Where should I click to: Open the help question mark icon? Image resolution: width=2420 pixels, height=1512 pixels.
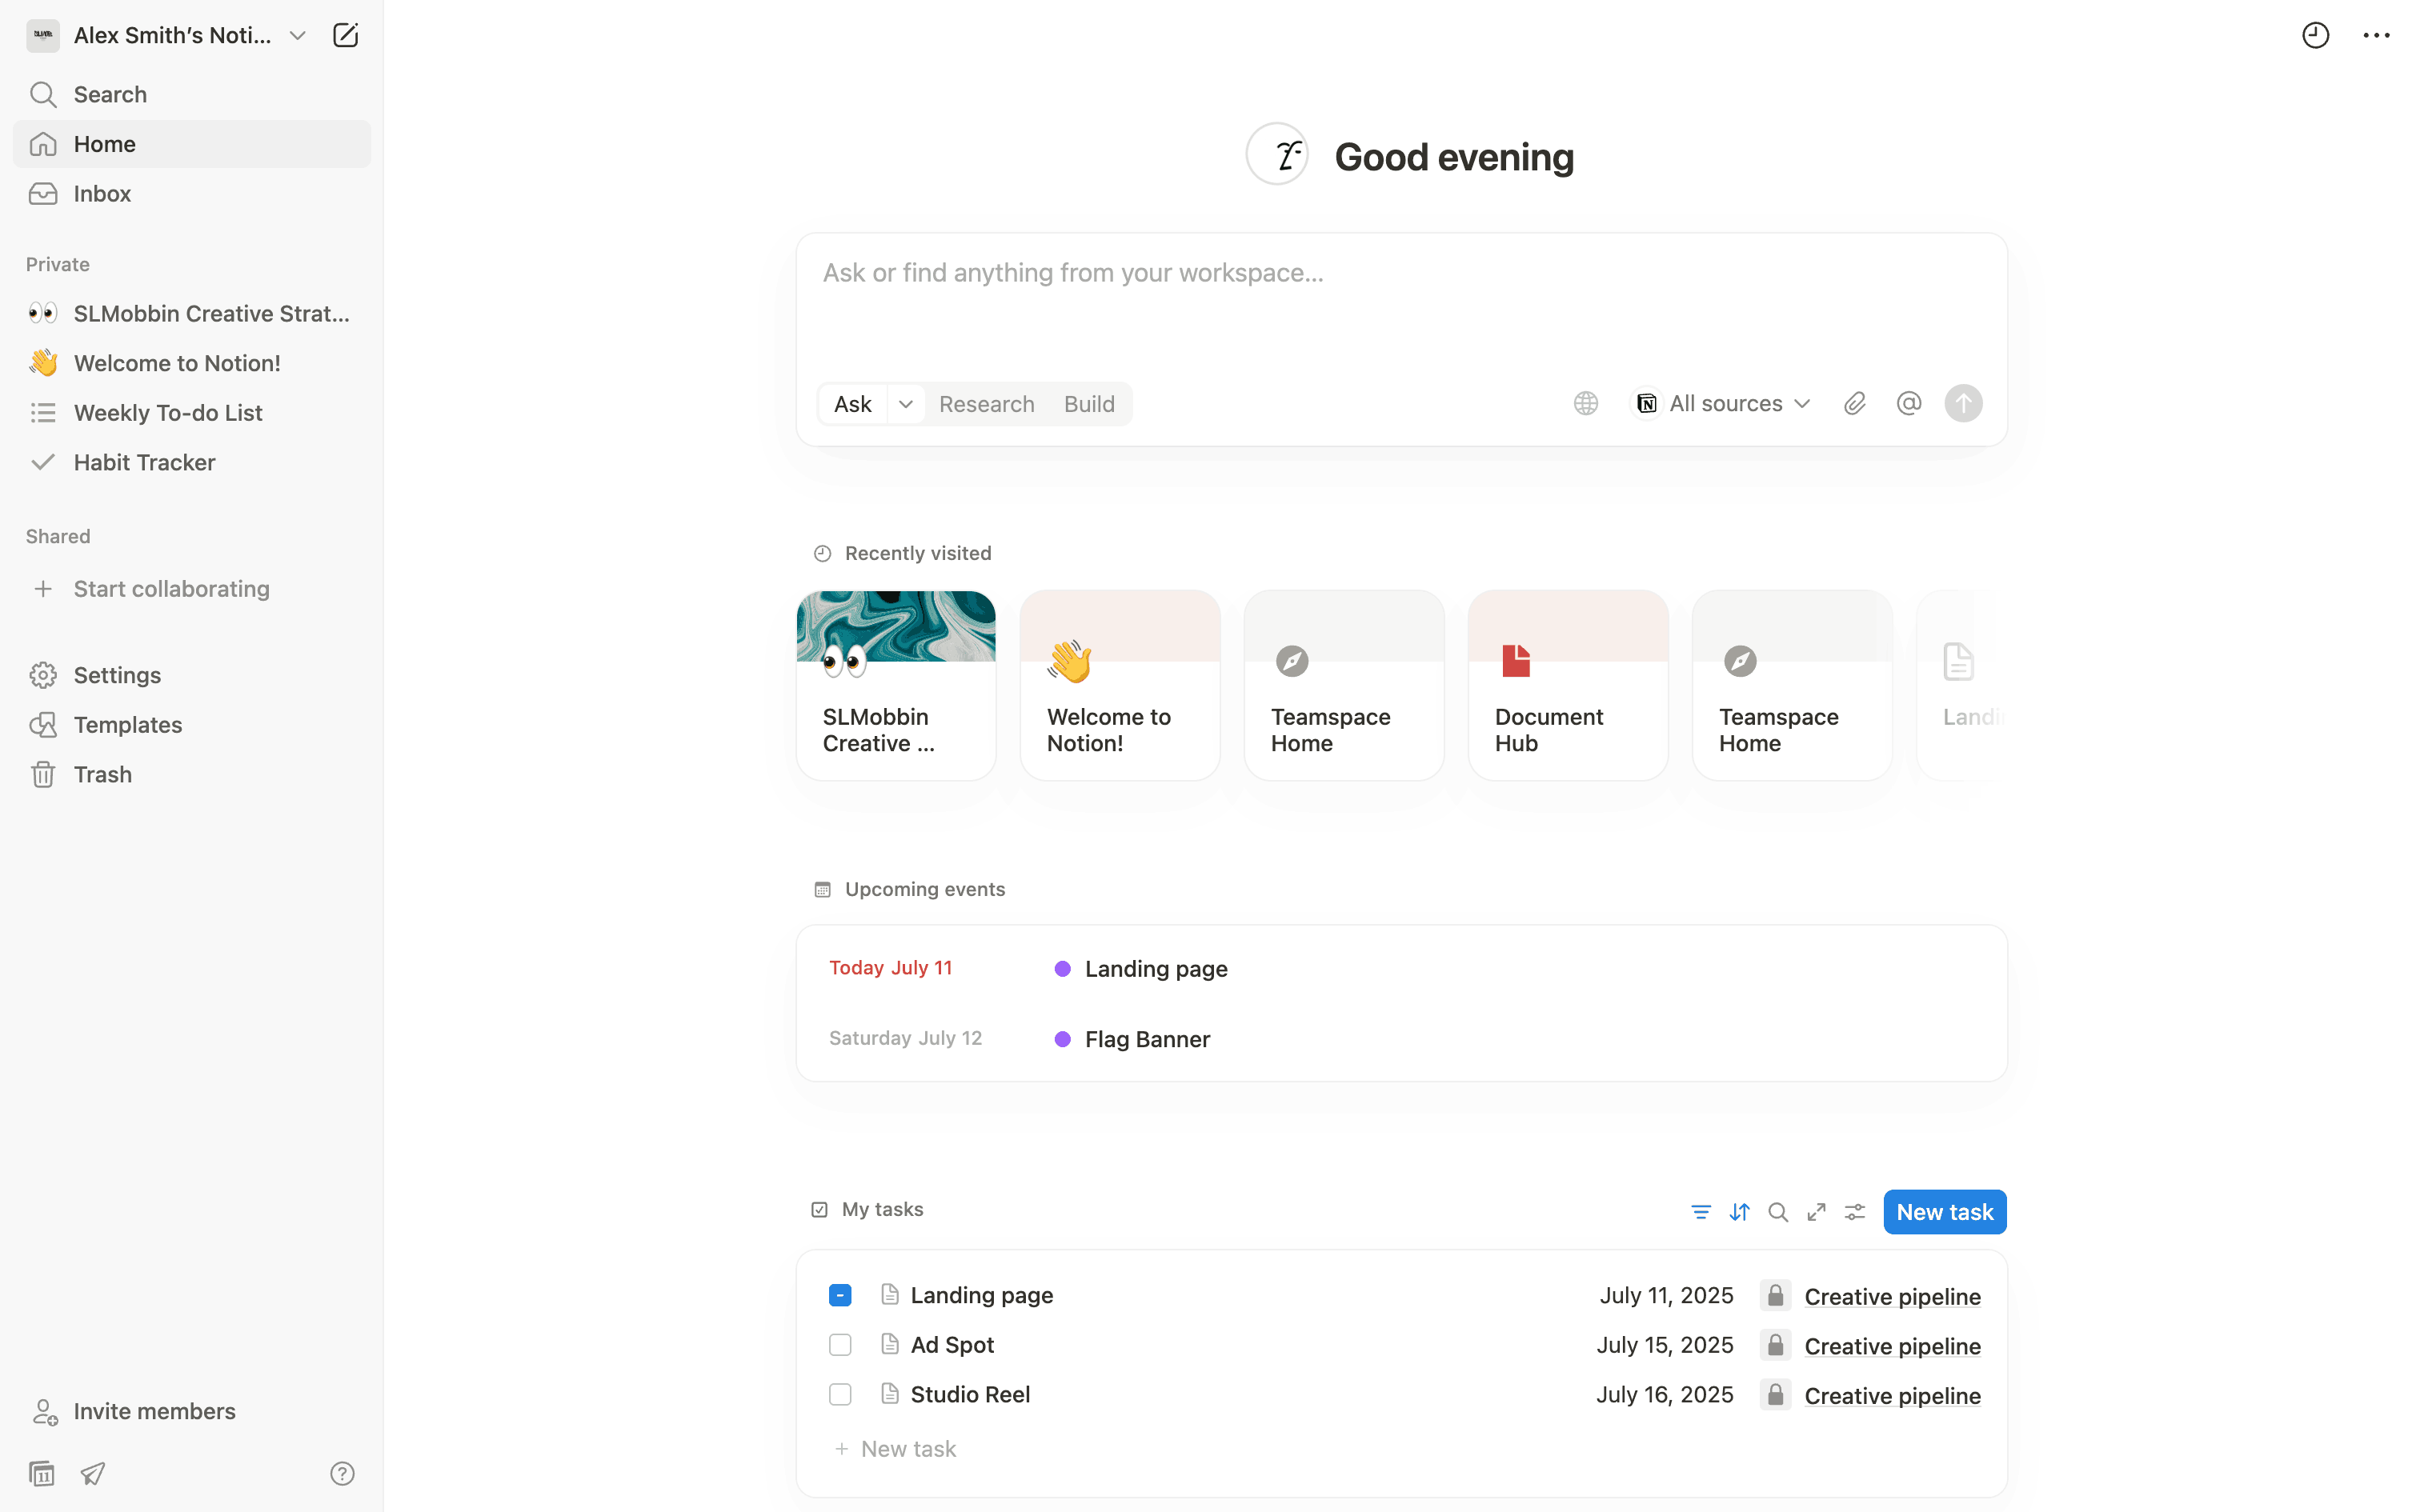pyautogui.click(x=342, y=1473)
